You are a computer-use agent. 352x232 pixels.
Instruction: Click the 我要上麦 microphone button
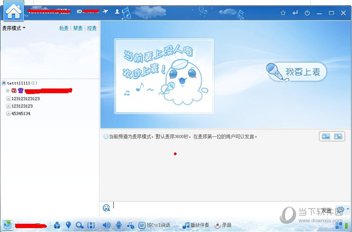[296, 71]
